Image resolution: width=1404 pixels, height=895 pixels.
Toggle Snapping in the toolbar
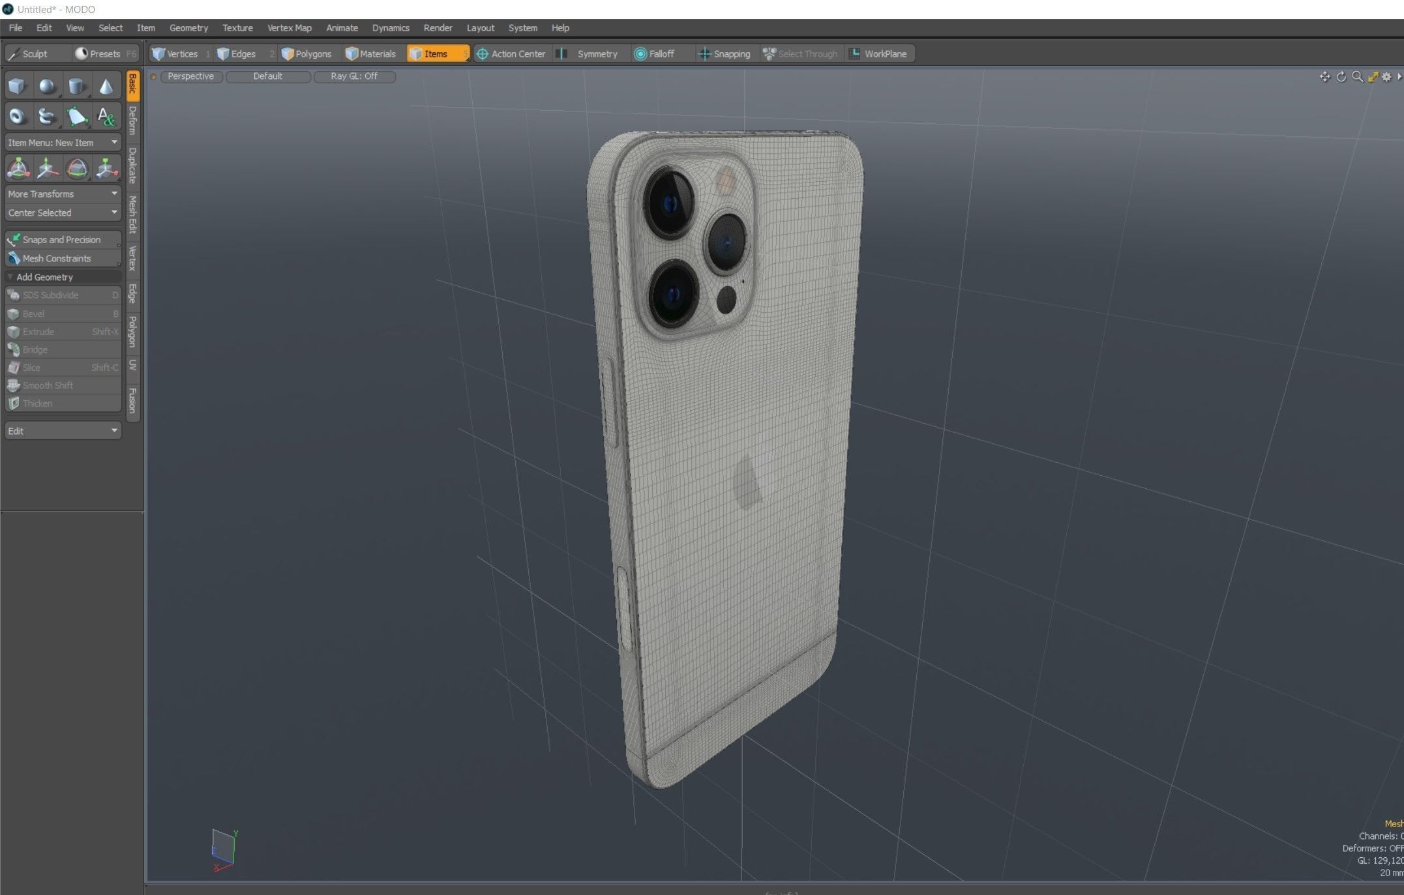724,54
